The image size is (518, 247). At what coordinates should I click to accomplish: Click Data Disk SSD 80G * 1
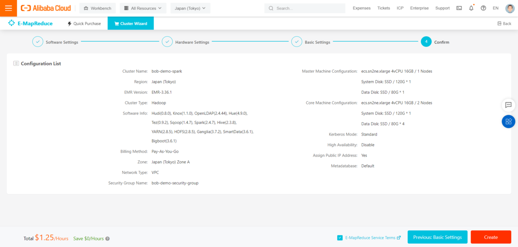tap(383, 93)
